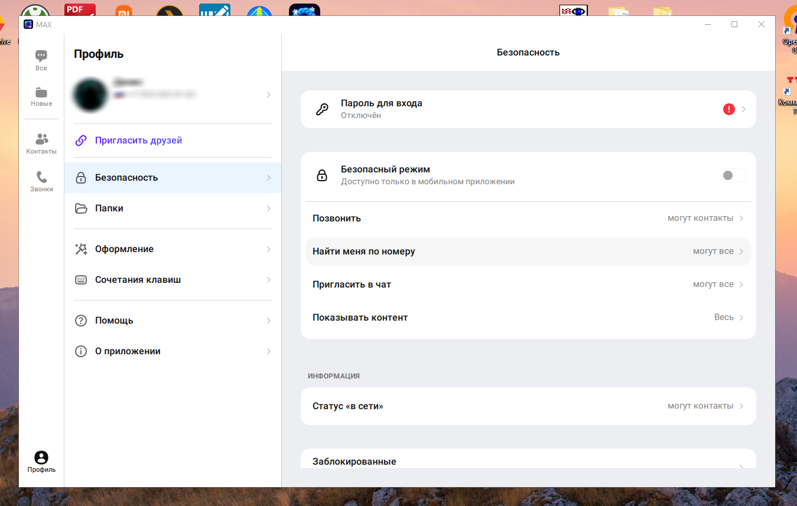Open Сочетания клавиш menu item
797x506 pixels.
(172, 280)
